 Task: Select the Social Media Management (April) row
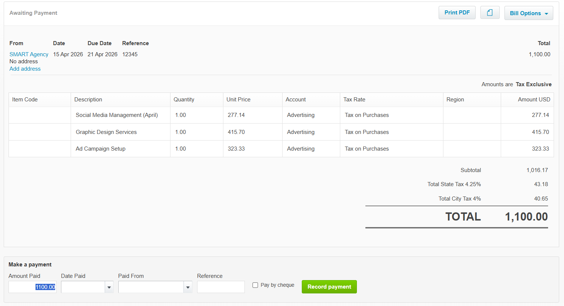(281, 115)
